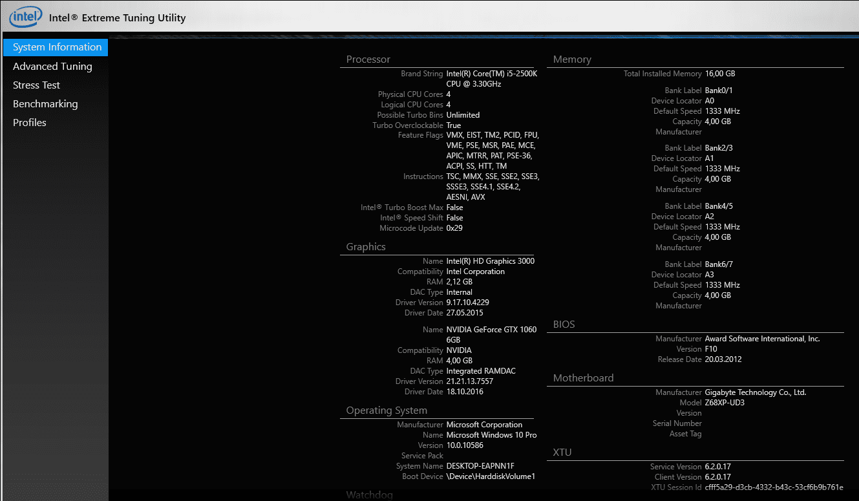The width and height of the screenshot is (859, 501).
Task: Click the \Device\HarddiskVolume1 boot device
Action: tap(491, 476)
